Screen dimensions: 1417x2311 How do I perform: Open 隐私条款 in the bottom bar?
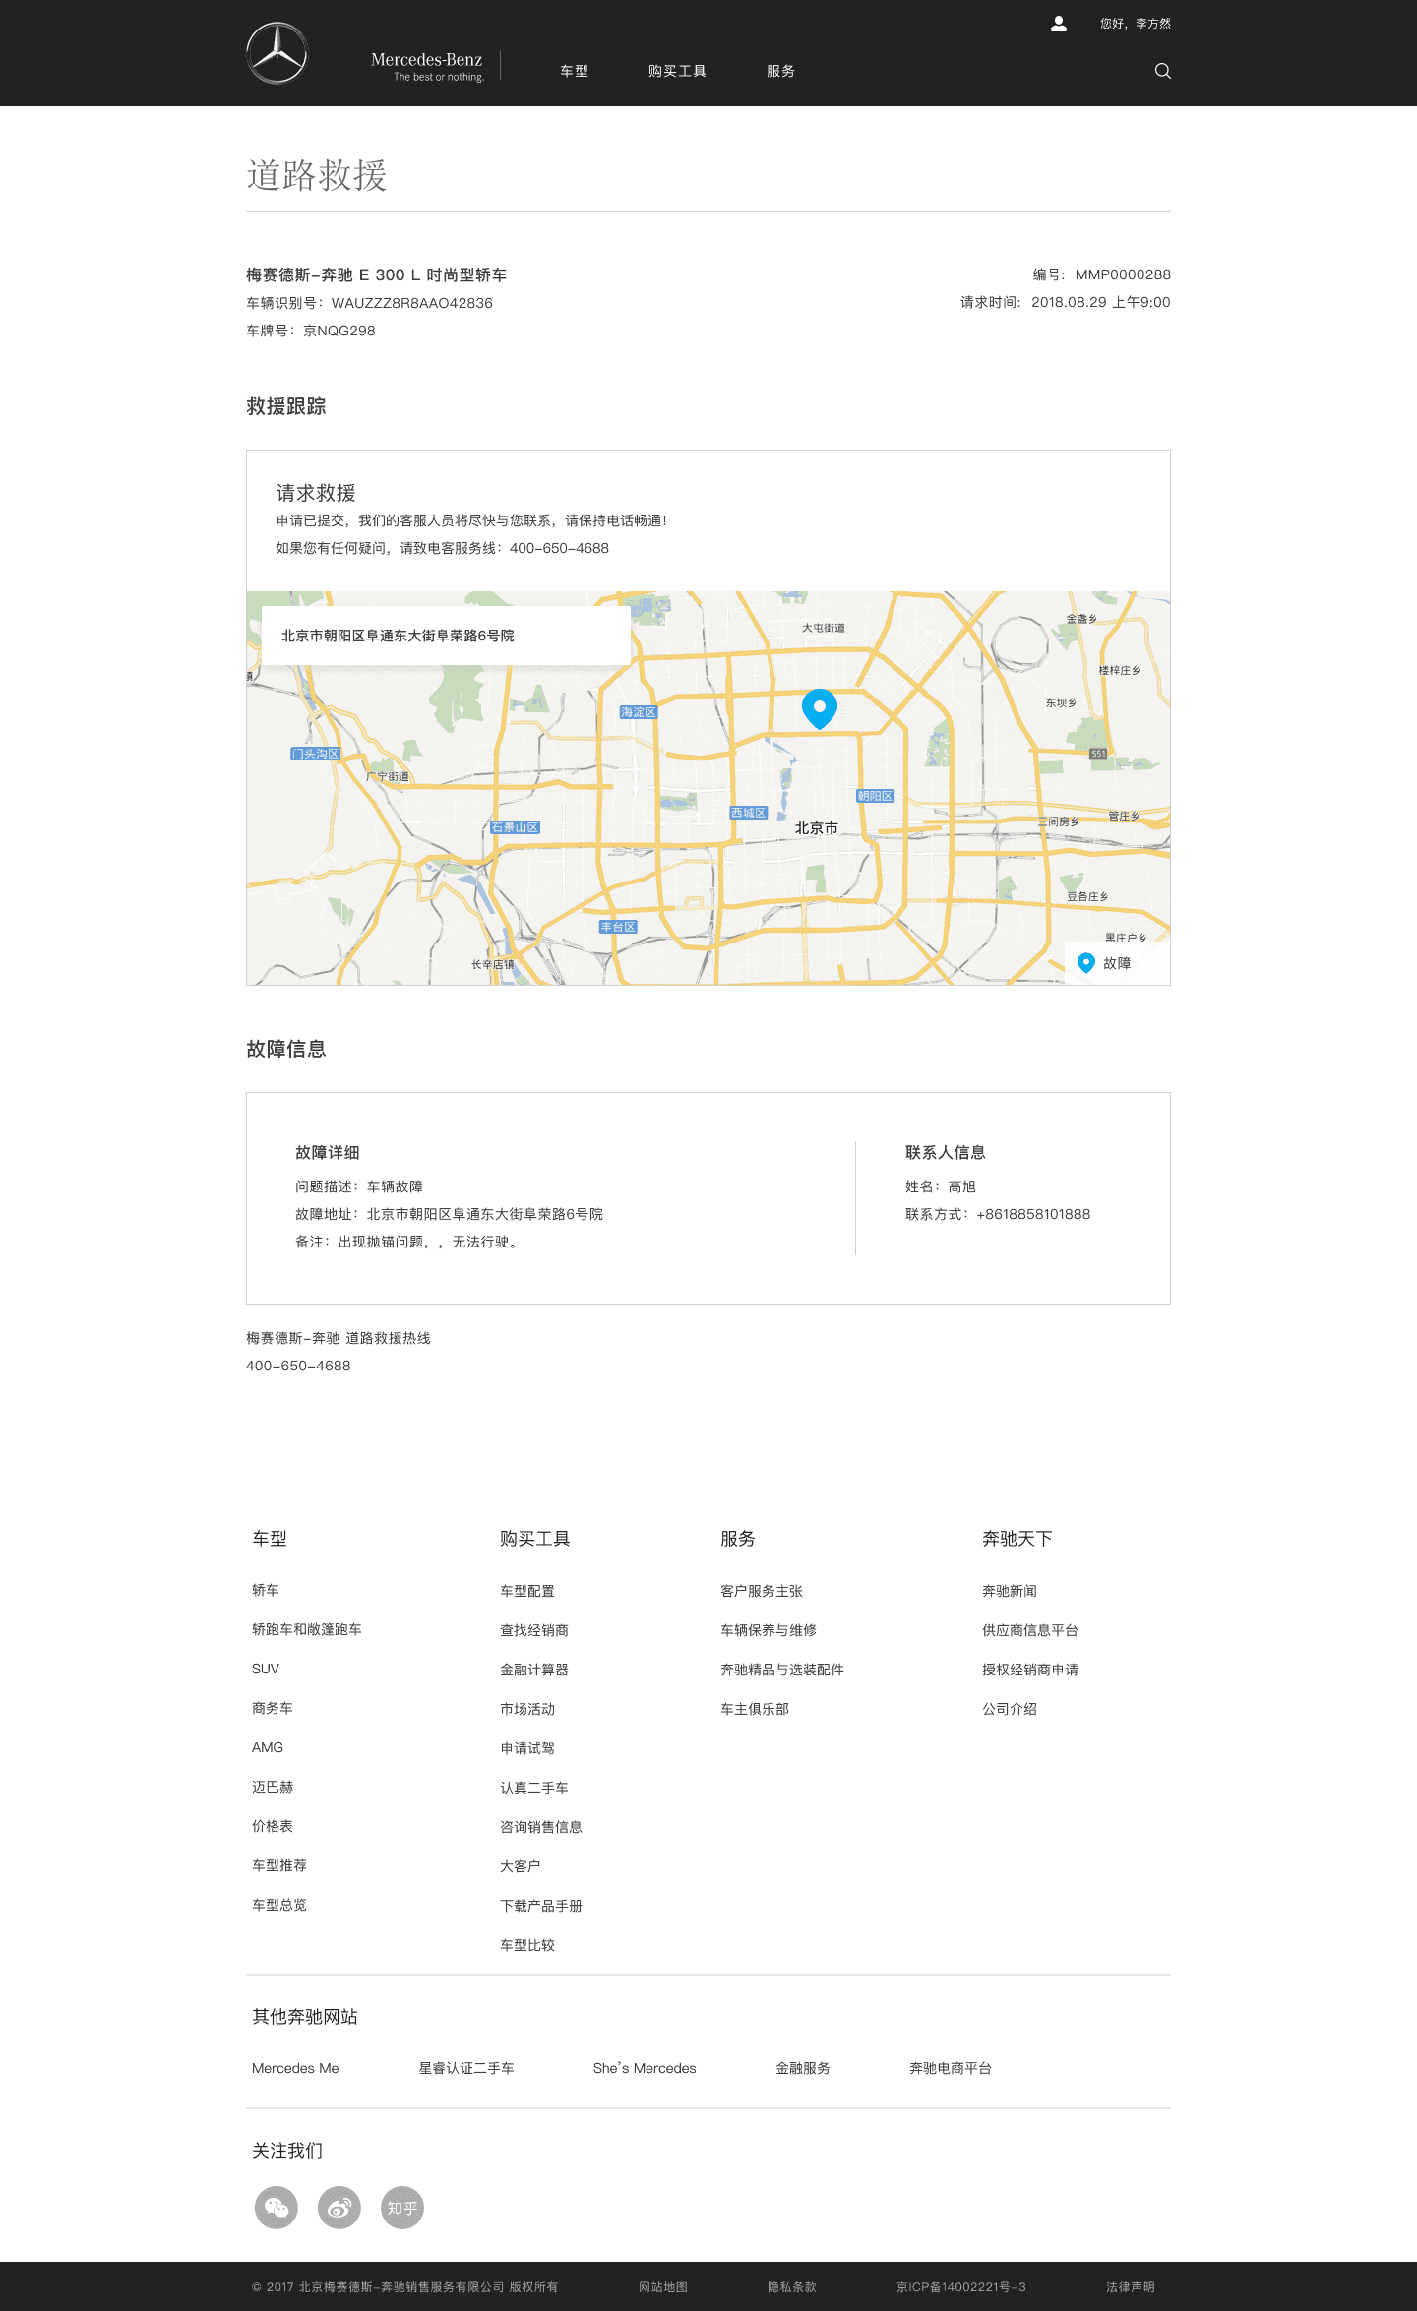pyautogui.click(x=792, y=2287)
